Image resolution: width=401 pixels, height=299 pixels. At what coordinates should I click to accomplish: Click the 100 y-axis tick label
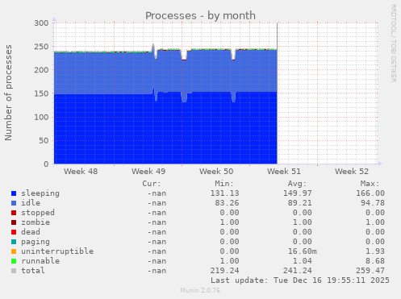click(41, 117)
